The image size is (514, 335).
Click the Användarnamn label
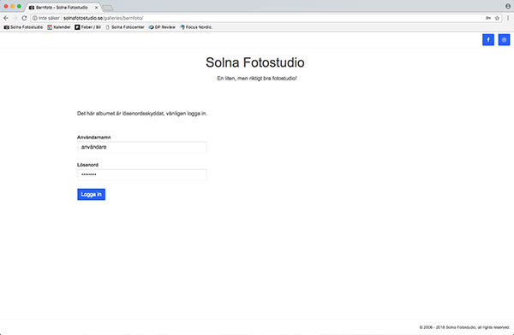pyautogui.click(x=93, y=137)
